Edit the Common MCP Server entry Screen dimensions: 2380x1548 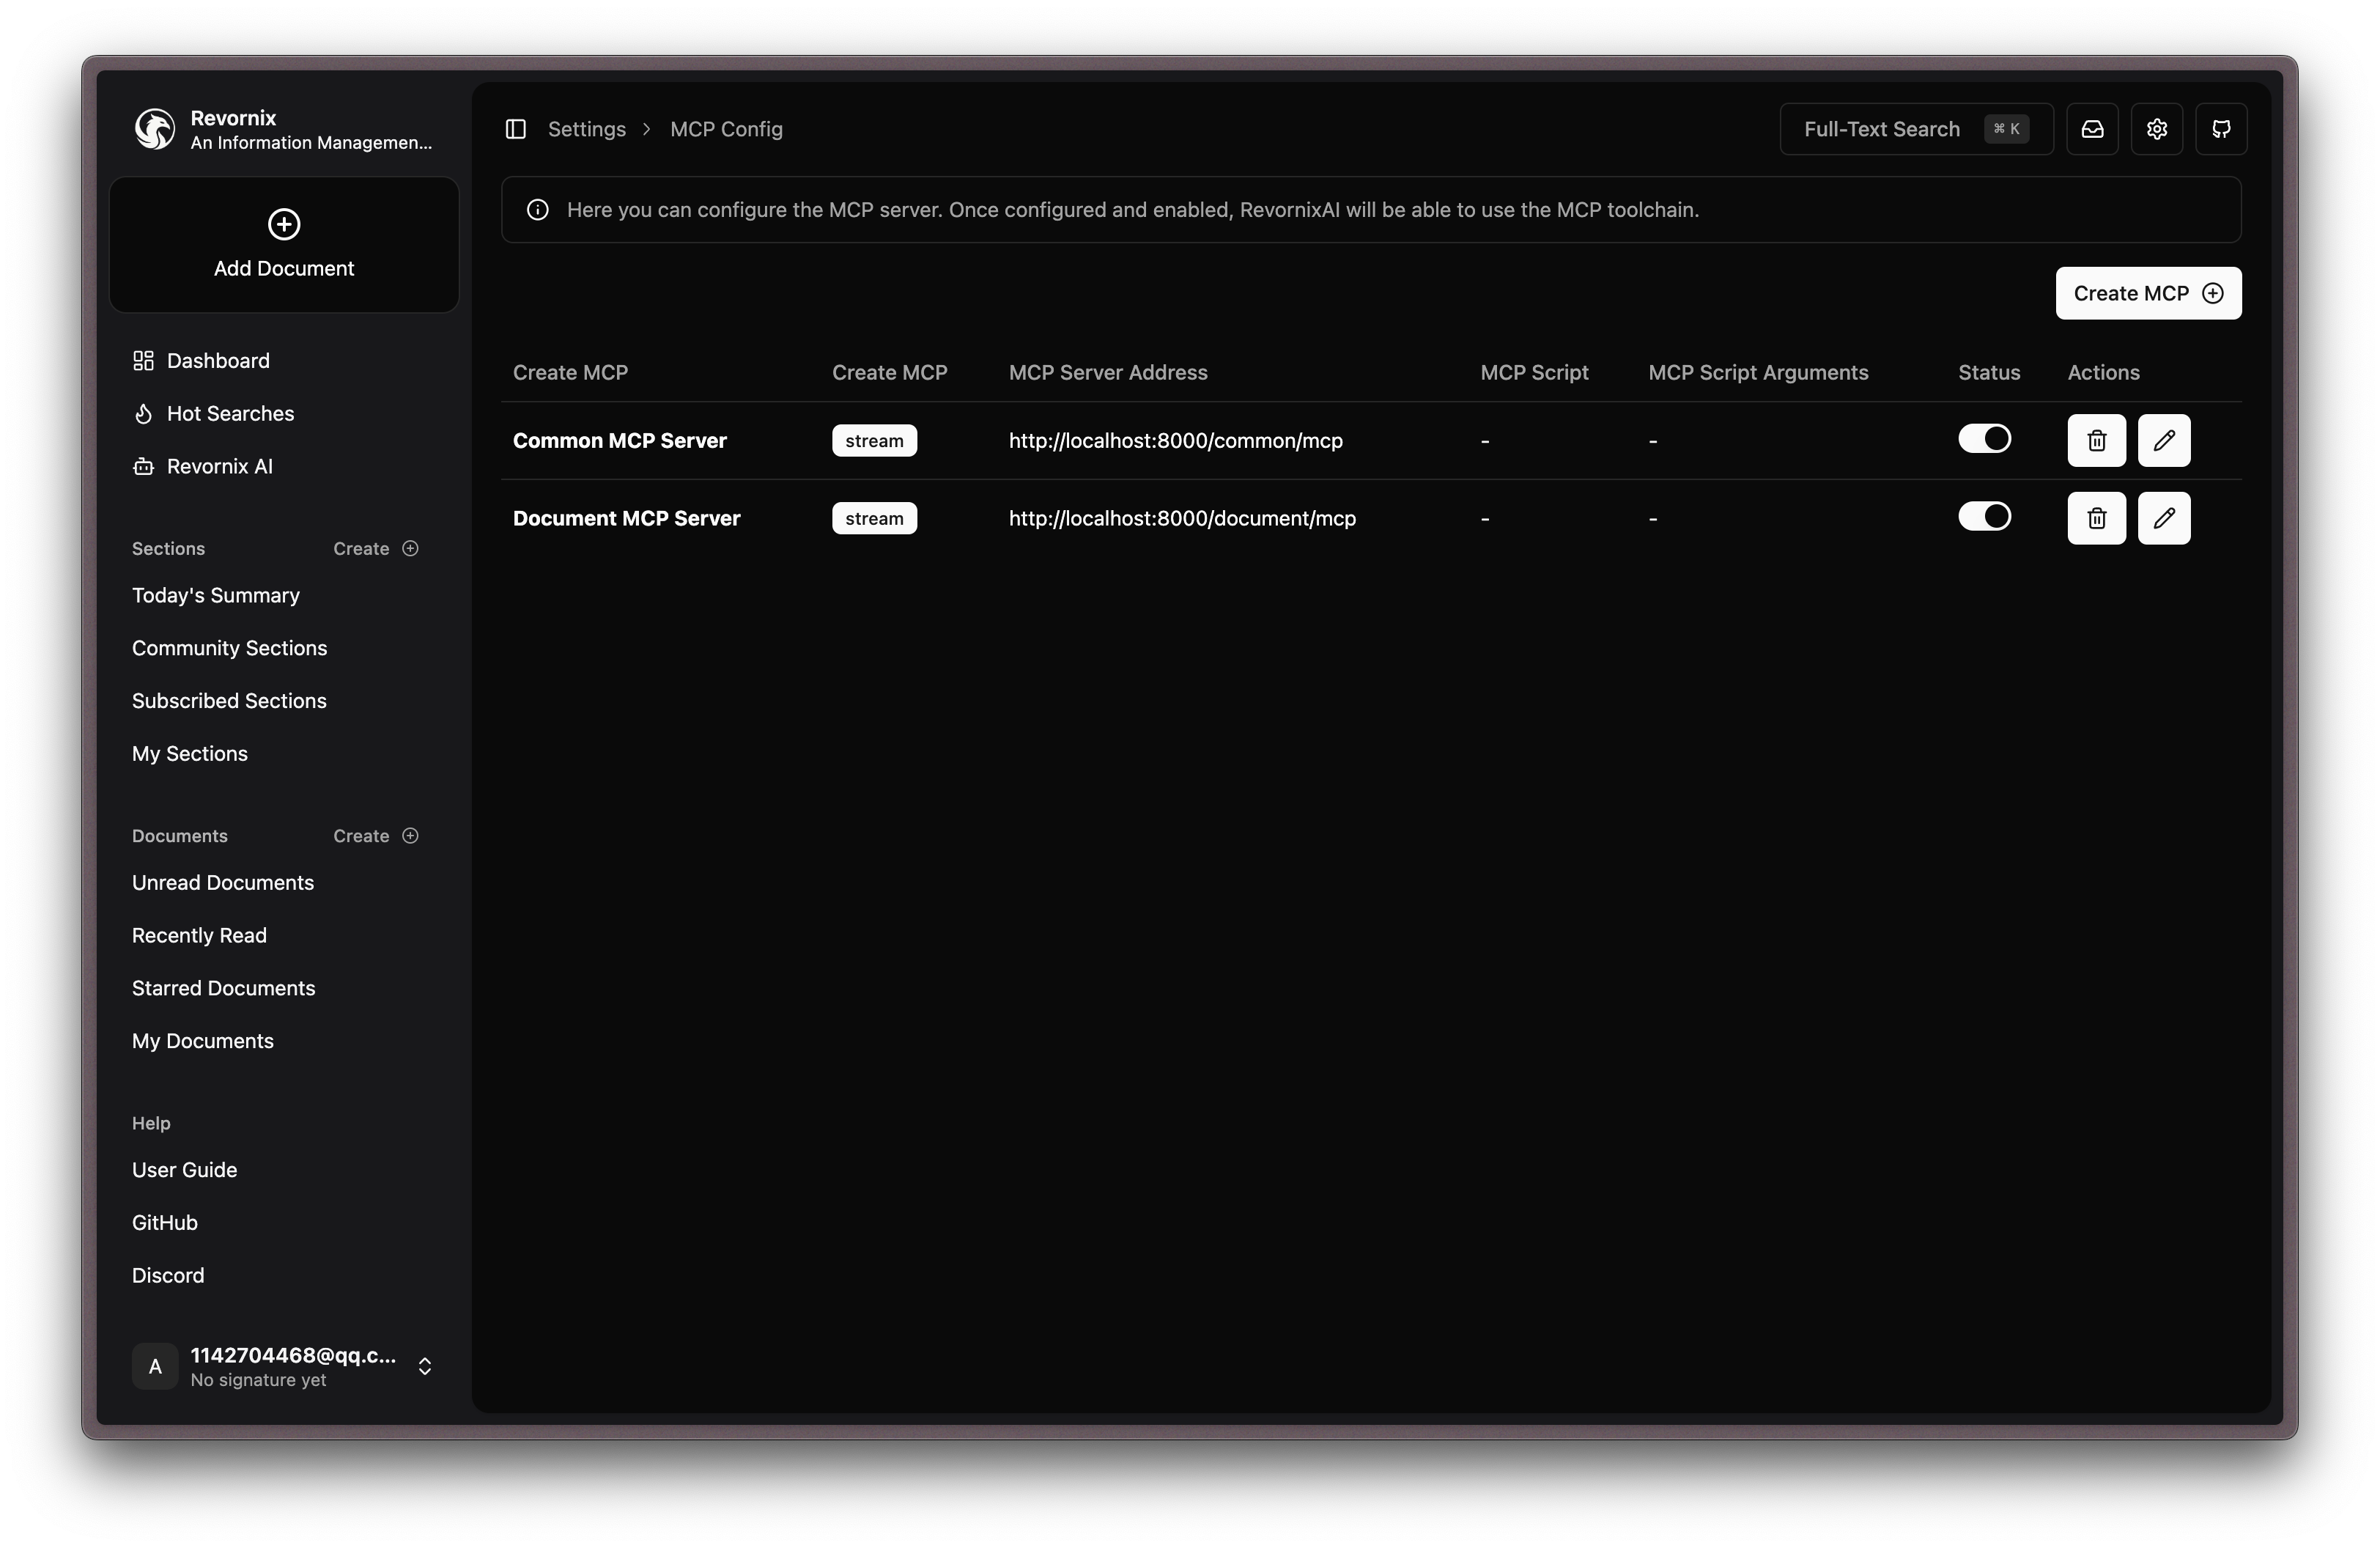(x=2164, y=441)
